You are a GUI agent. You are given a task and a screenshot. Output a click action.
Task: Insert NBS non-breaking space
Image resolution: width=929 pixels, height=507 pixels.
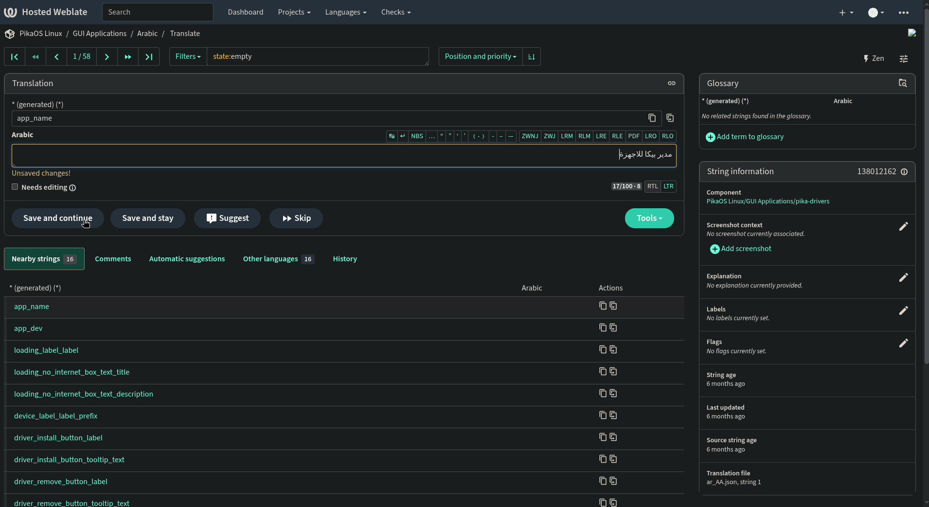(x=417, y=136)
